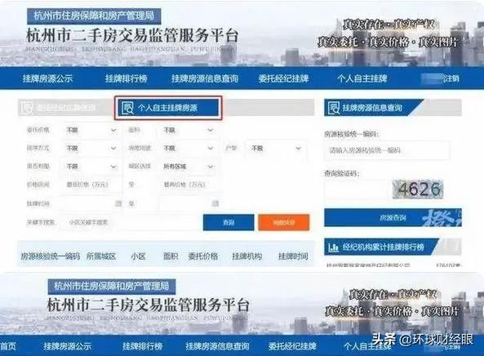This screenshot has width=484, height=356.
Task: Open the 是否有图 dropdown
Action: (x=91, y=167)
